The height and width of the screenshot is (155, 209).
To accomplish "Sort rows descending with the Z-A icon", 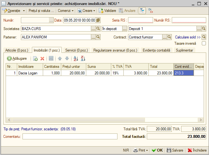I will point(83,58).
